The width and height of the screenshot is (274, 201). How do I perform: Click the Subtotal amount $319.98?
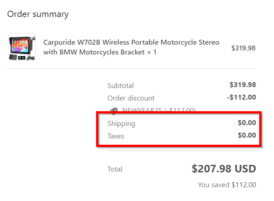click(x=242, y=85)
